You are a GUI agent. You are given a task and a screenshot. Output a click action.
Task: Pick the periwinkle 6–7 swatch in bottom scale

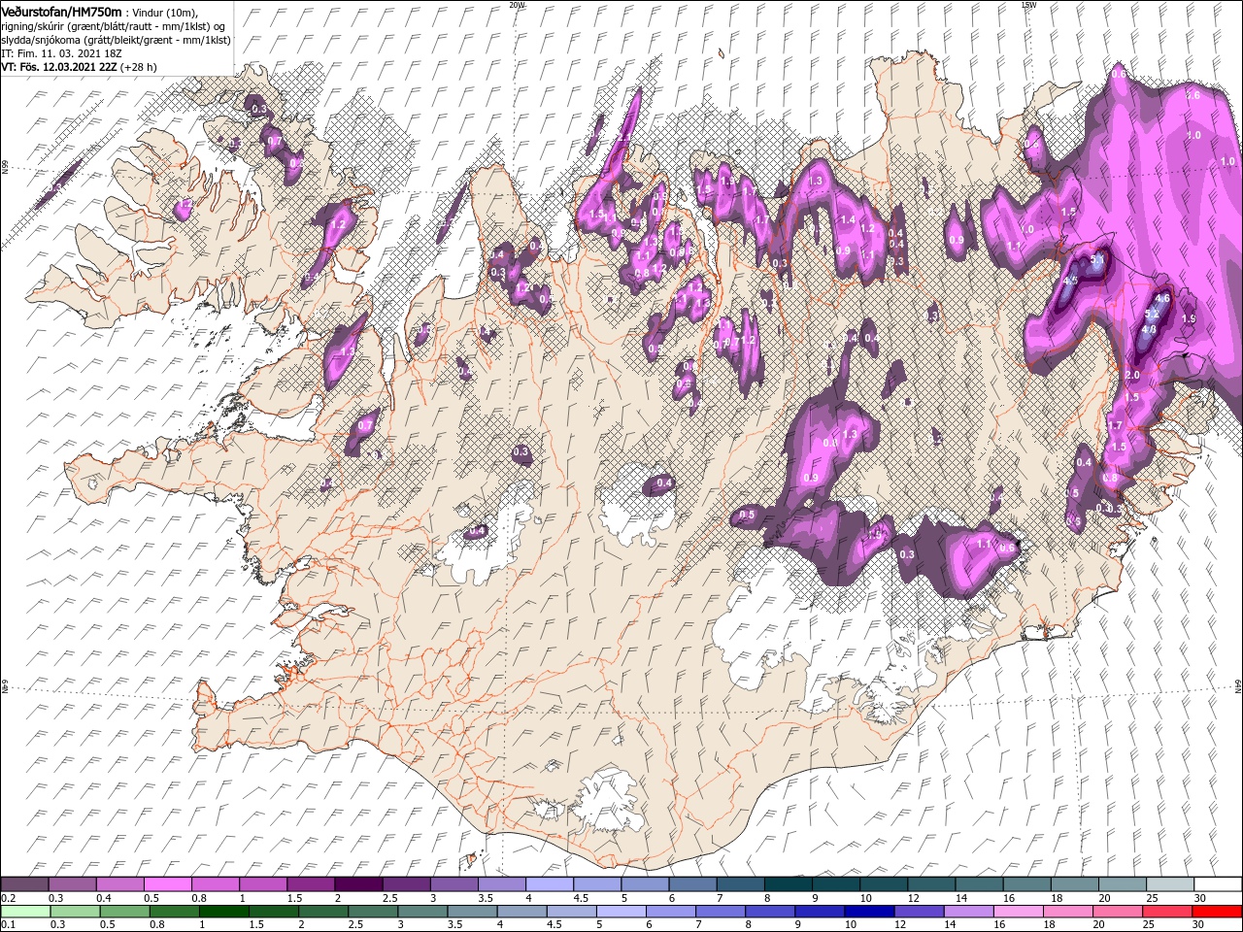[x=670, y=912]
